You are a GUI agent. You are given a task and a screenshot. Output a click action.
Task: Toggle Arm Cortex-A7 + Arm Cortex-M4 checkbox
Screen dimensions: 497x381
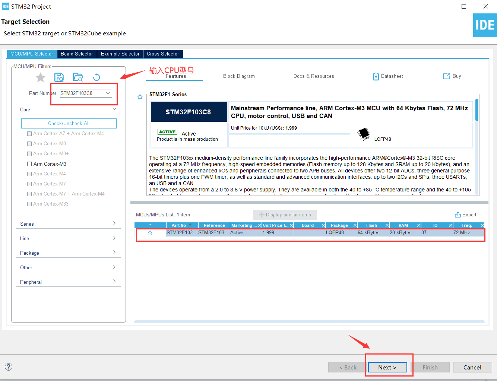(29, 134)
